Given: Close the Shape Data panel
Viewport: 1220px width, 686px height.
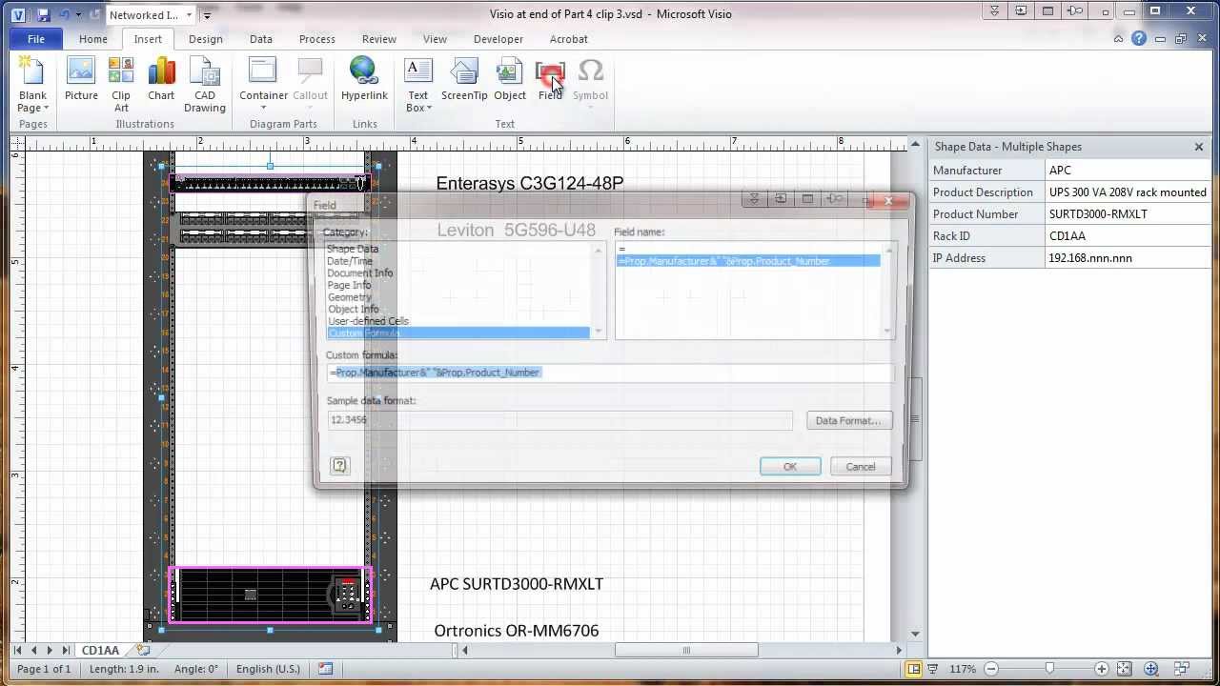Looking at the screenshot, I should (1199, 147).
